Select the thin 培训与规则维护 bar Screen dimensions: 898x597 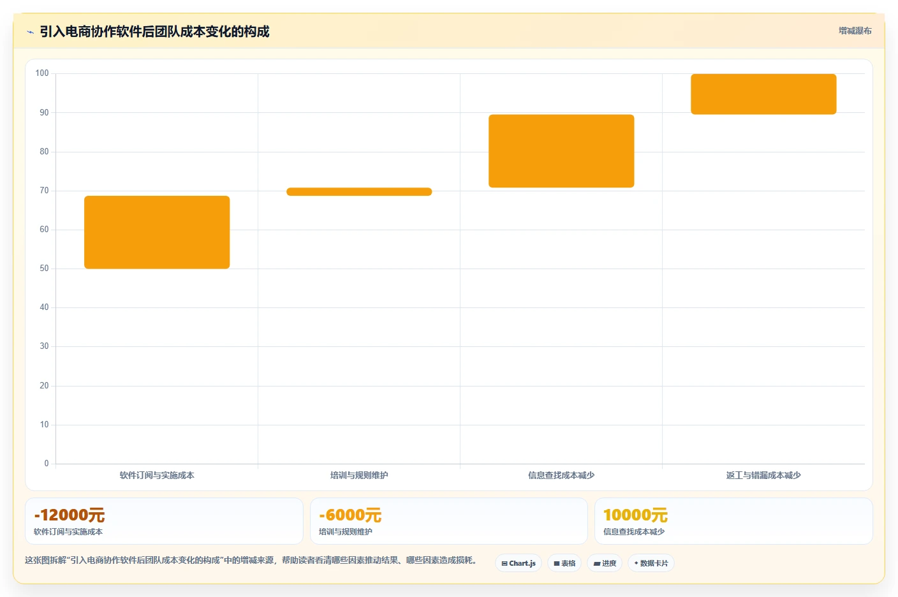tap(359, 191)
